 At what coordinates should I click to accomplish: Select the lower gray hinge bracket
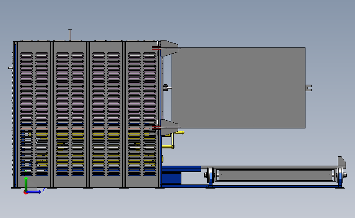tap(169, 127)
